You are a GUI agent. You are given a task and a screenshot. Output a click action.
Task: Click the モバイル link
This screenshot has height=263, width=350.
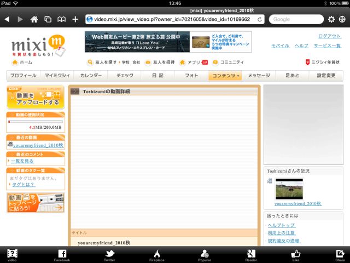click(281, 46)
